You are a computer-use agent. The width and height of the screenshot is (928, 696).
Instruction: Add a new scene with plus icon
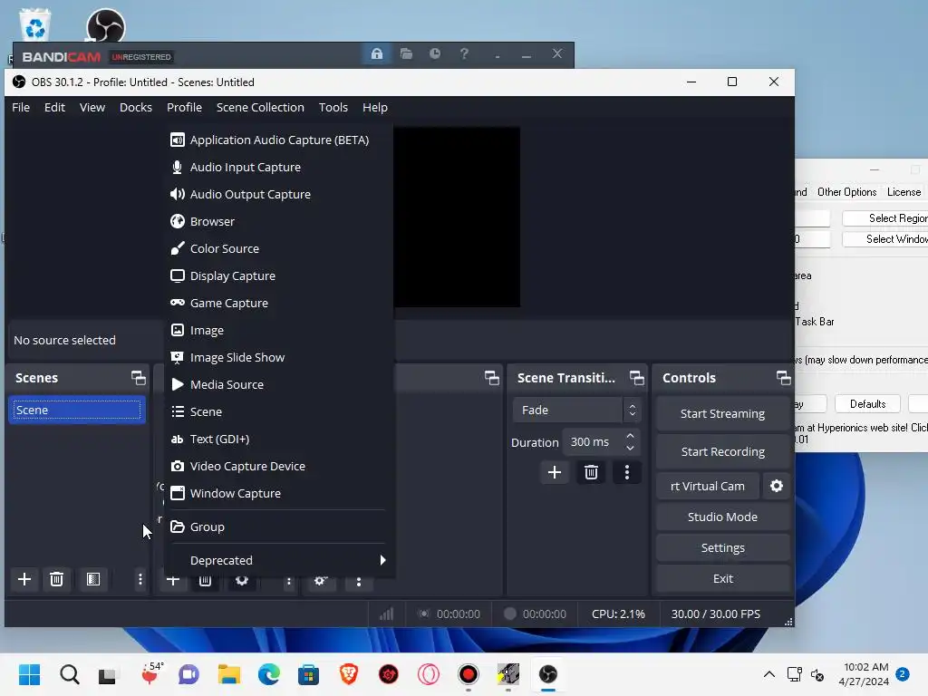(x=24, y=579)
